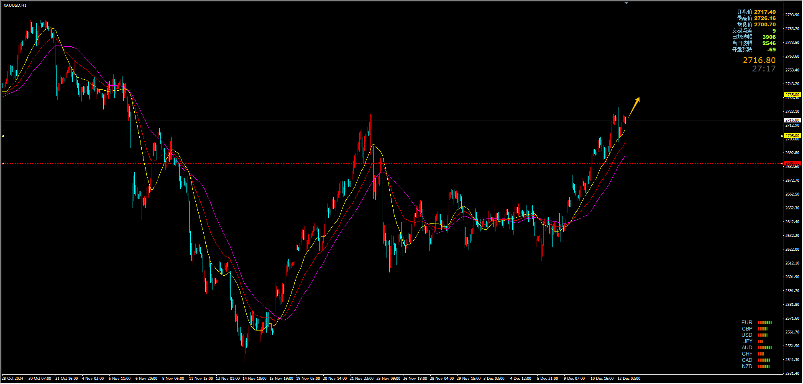
Task: Click the 8 Nov 06:00 time label
Action: 173,379
